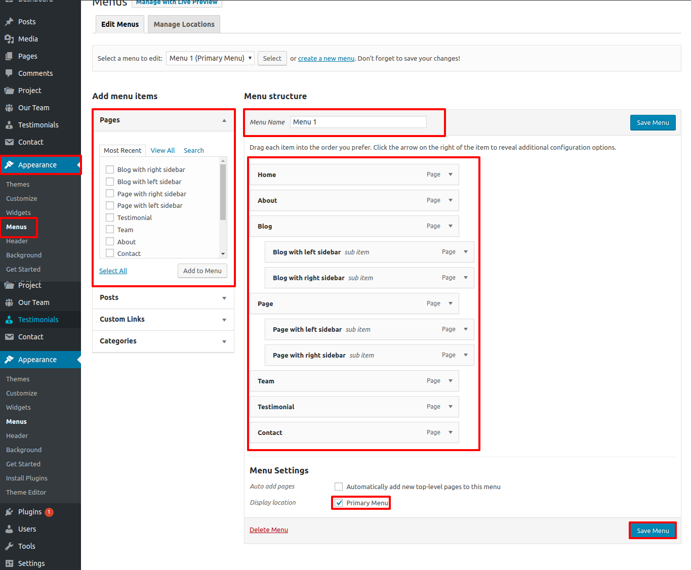Click the create a new menu link
691x570 pixels.
pos(327,58)
